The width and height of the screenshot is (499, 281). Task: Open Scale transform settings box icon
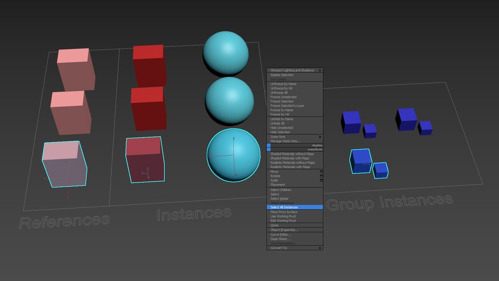pos(321,181)
